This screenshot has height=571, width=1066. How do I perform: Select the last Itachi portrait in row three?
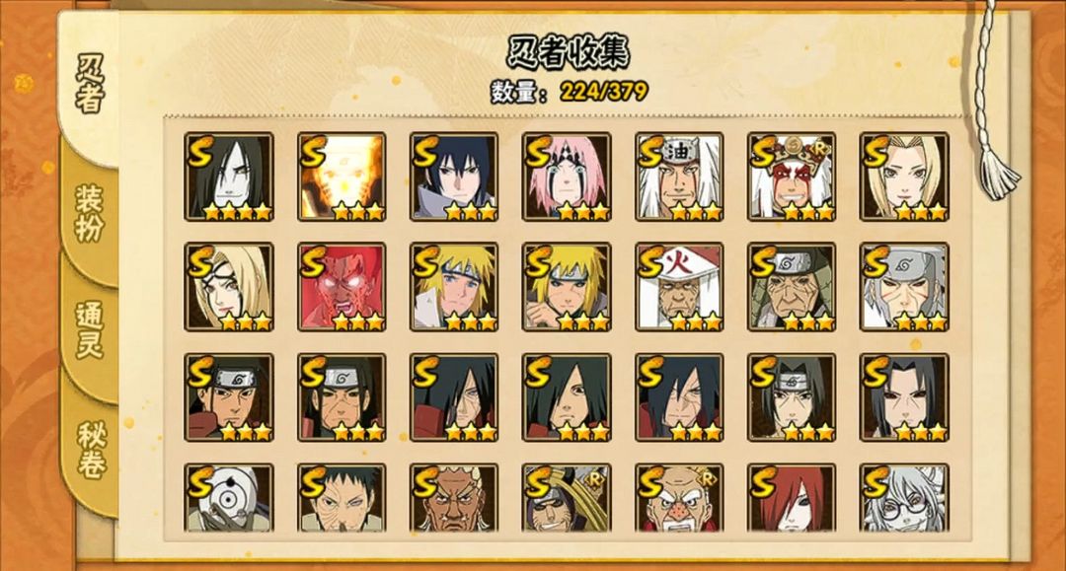coord(904,397)
